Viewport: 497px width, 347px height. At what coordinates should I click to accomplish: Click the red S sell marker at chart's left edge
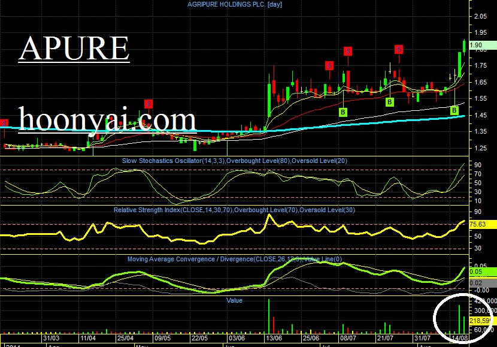pos(4,123)
